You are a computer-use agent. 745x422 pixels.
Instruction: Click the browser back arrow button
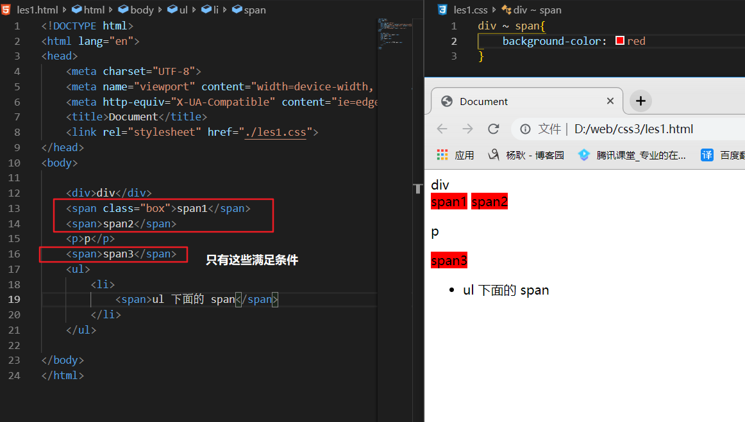click(x=442, y=129)
